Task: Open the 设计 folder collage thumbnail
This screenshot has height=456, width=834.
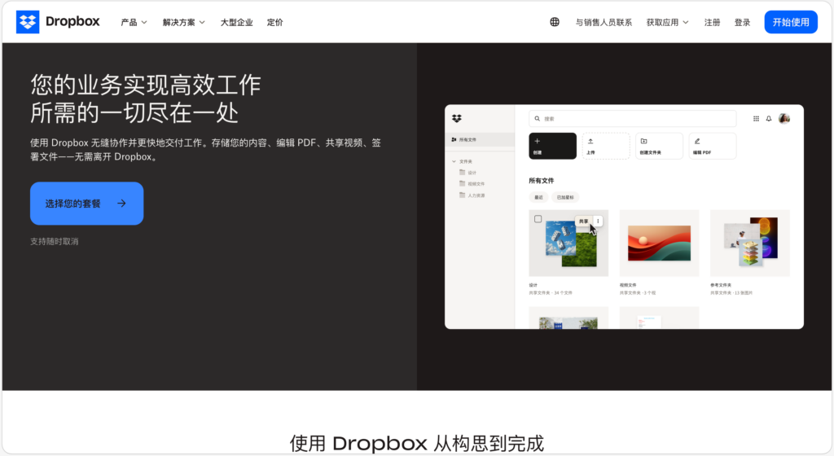Action: (568, 243)
